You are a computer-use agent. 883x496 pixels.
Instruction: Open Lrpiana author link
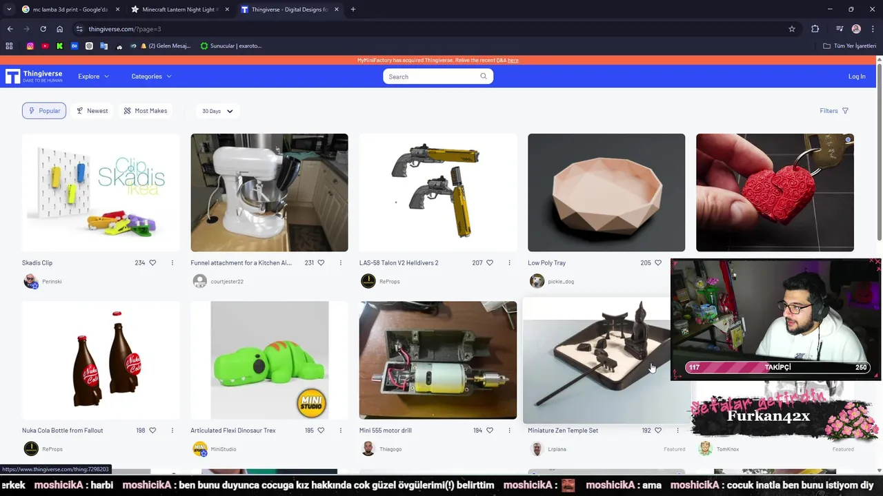point(557,449)
